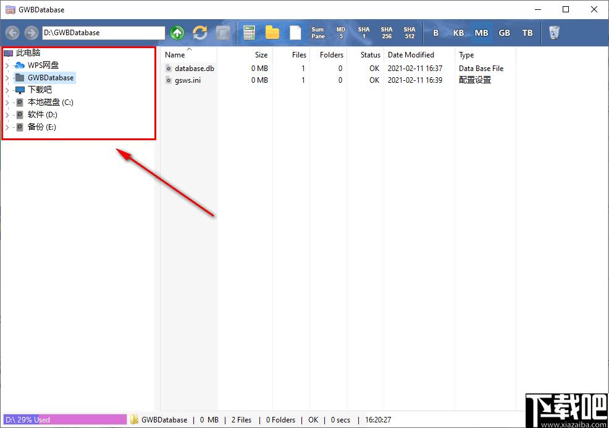Select 此电脑 root in tree
This screenshot has width=609, height=428.
tap(28, 53)
